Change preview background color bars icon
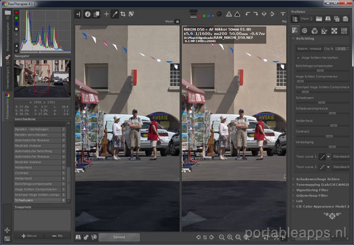Screen dimensions: 354x245 click(x=194, y=14)
